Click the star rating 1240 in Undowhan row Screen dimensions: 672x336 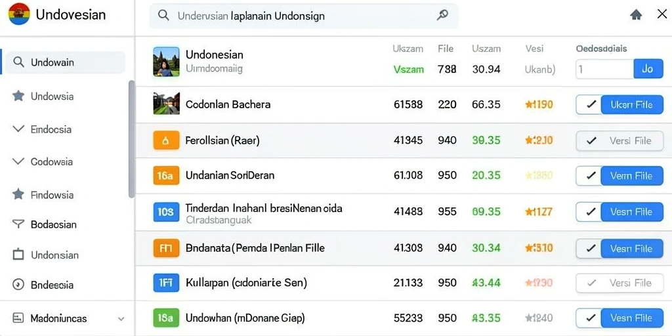click(539, 318)
